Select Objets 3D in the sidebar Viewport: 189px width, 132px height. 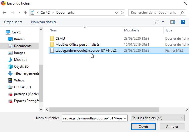[x=21, y=67]
